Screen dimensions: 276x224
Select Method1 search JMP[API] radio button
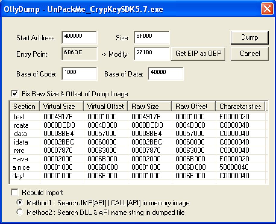click(x=20, y=203)
